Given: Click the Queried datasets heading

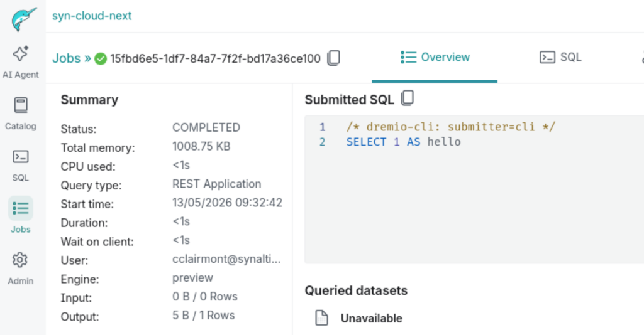Looking at the screenshot, I should (356, 290).
